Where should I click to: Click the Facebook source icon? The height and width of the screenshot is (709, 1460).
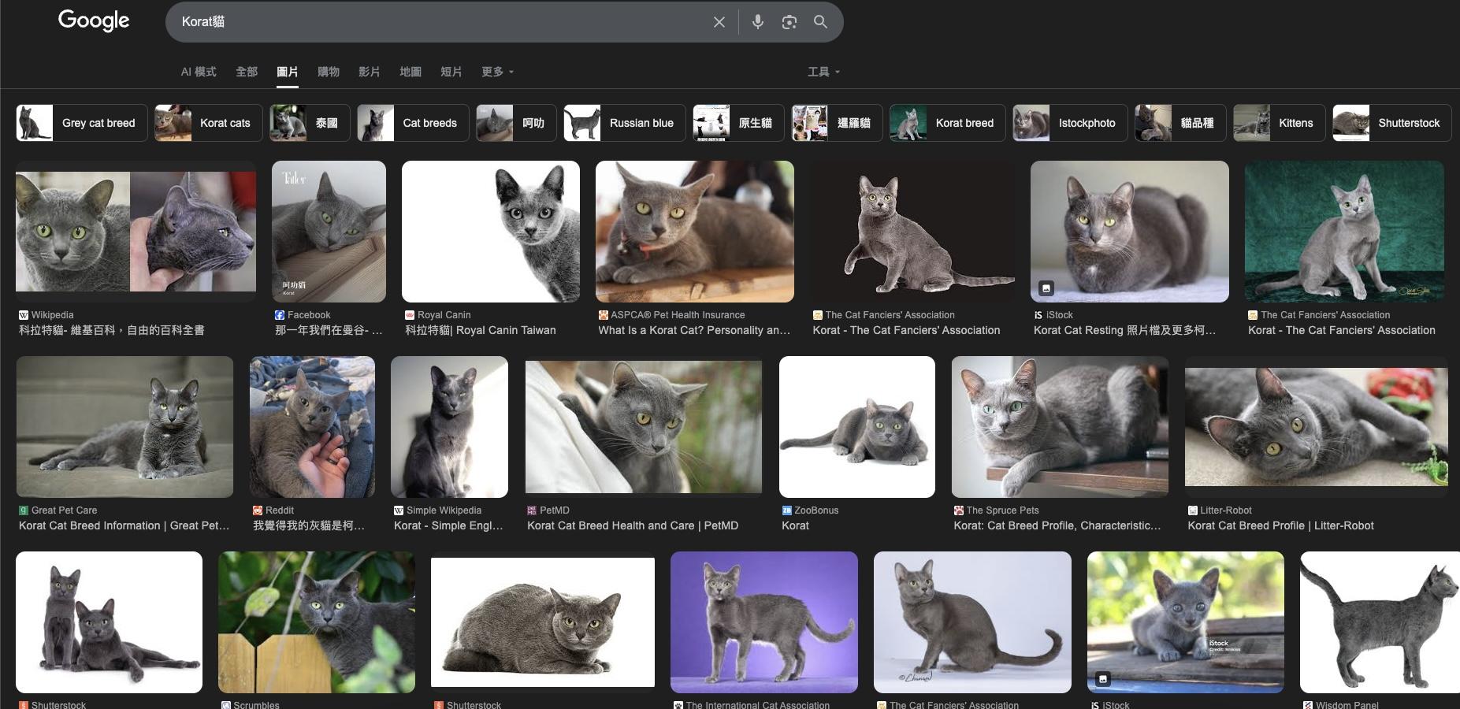coord(279,315)
